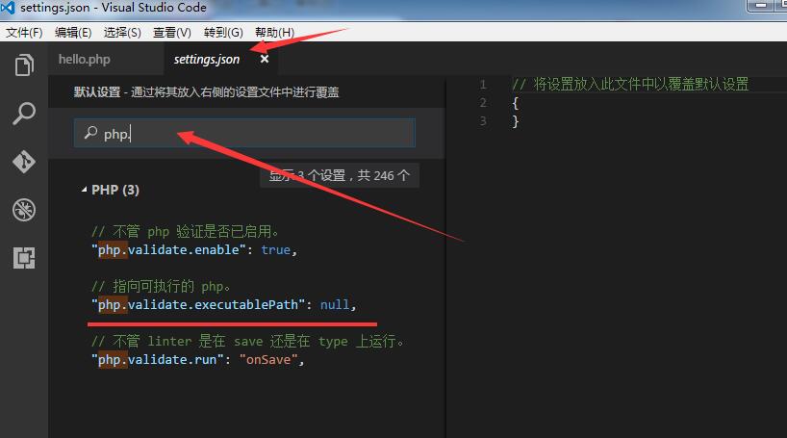Place cursor on line 1 comment in user settings

(630, 84)
